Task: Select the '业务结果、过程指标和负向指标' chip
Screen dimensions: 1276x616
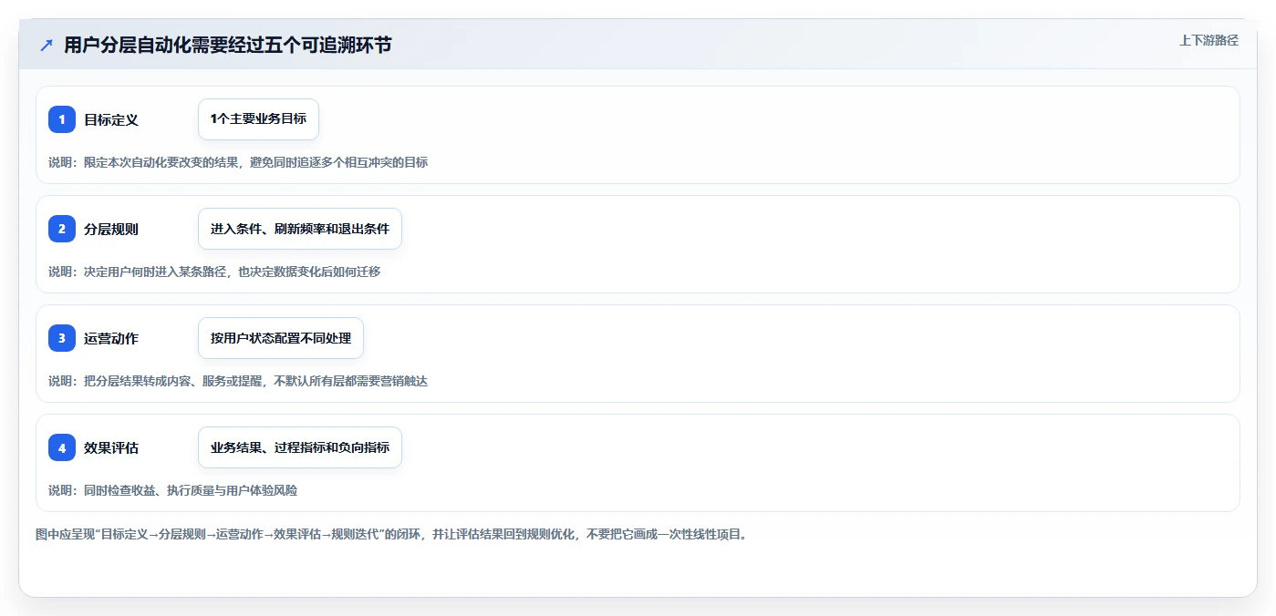Action: point(300,447)
